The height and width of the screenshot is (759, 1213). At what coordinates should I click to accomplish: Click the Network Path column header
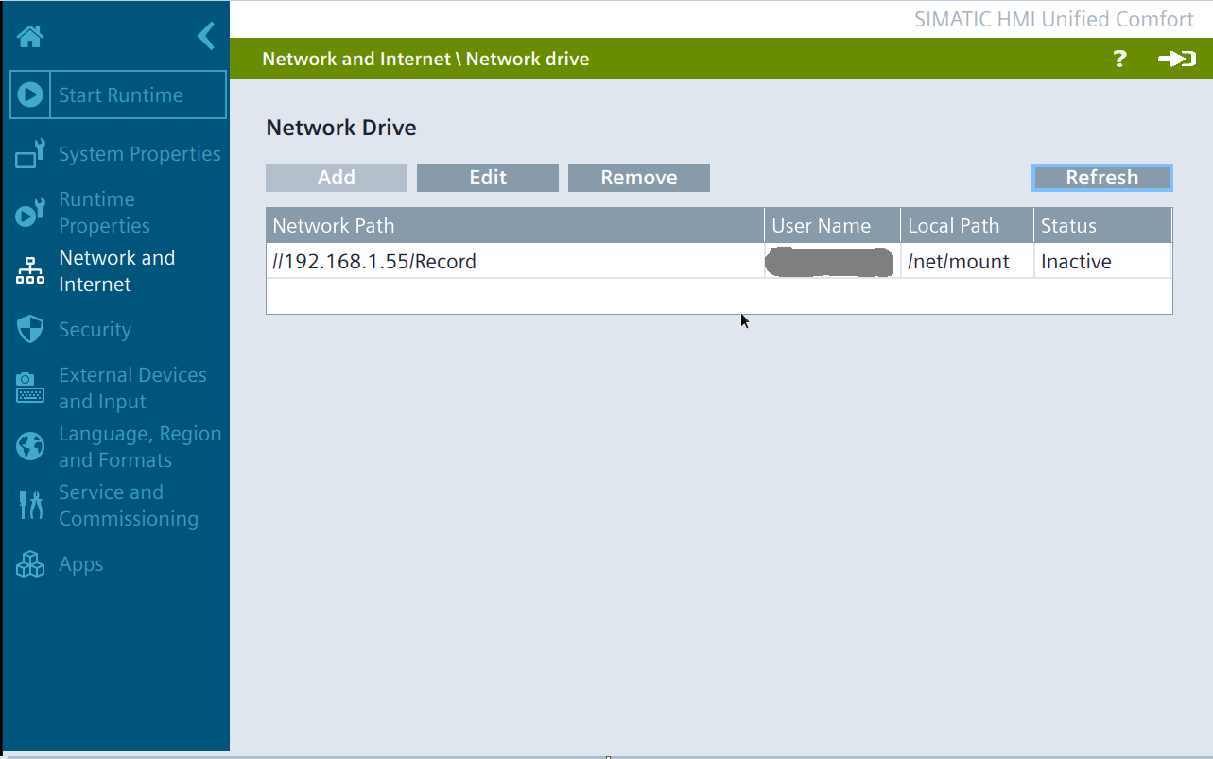coord(515,226)
